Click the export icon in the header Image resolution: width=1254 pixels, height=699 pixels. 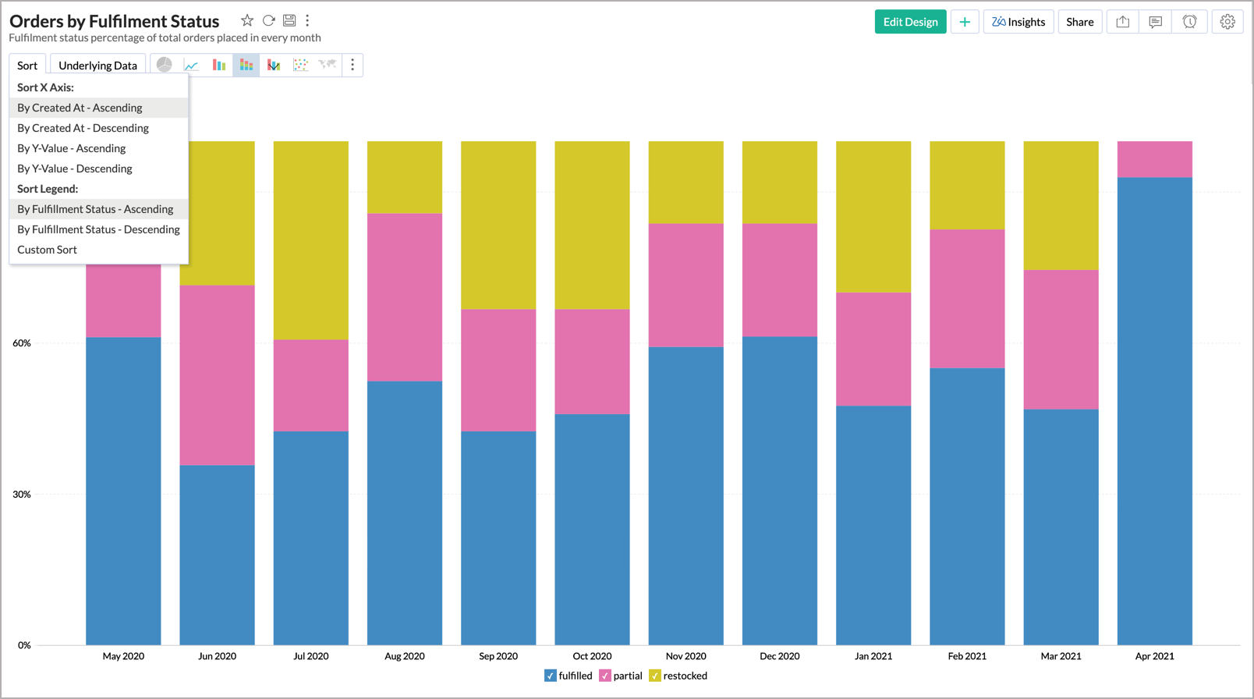point(1122,22)
